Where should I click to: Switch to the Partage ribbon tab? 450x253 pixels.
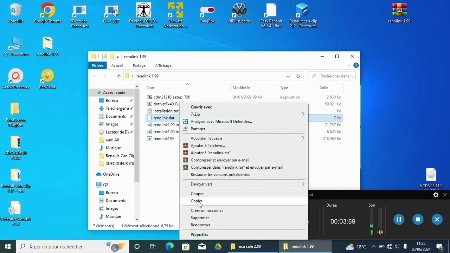click(x=139, y=65)
